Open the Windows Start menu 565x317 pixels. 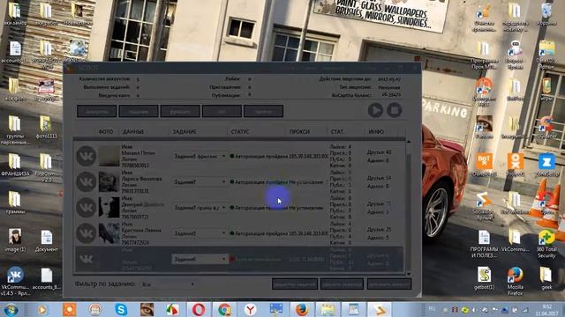point(11,309)
